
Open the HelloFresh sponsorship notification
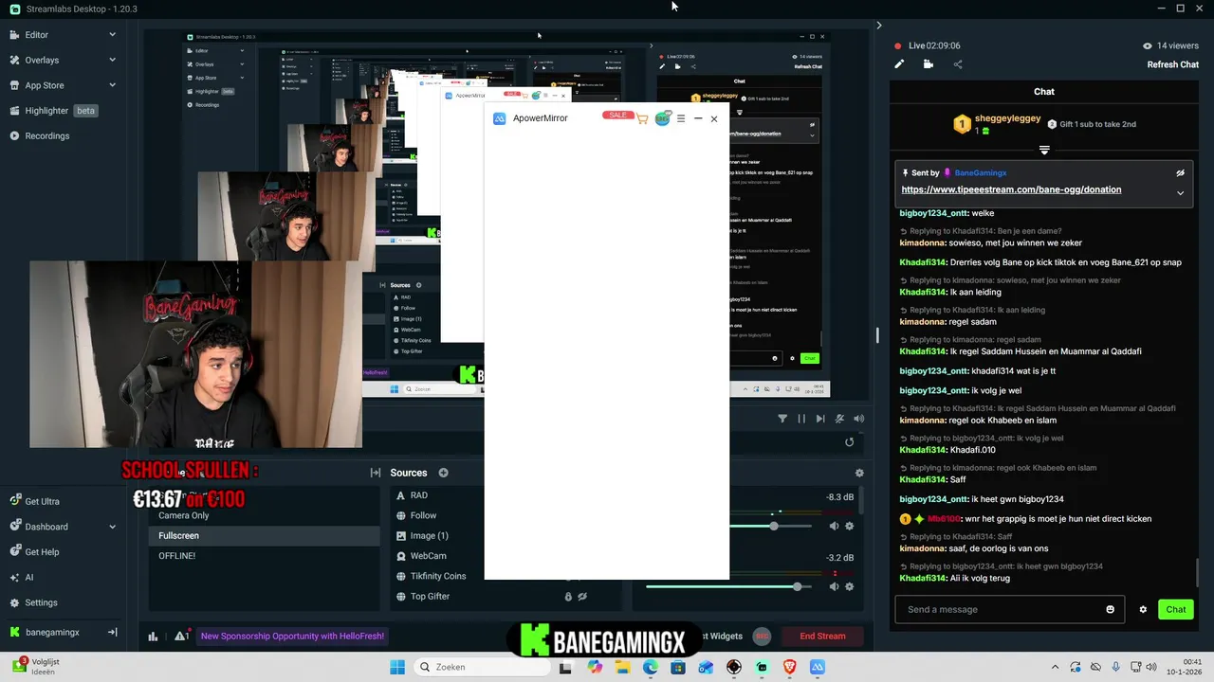click(x=292, y=636)
